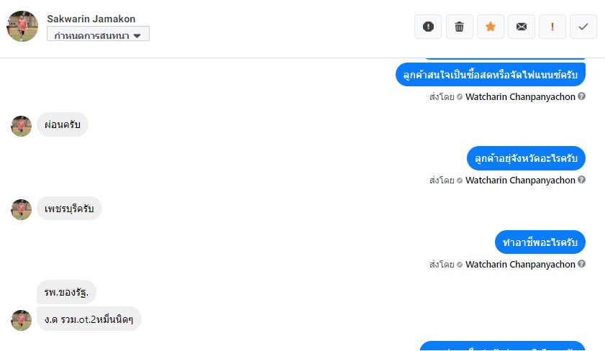The width and height of the screenshot is (605, 351).
Task: Select the ง.ด รวม.ot.2หมื่นนิดๆ message bubble
Action: [x=89, y=319]
